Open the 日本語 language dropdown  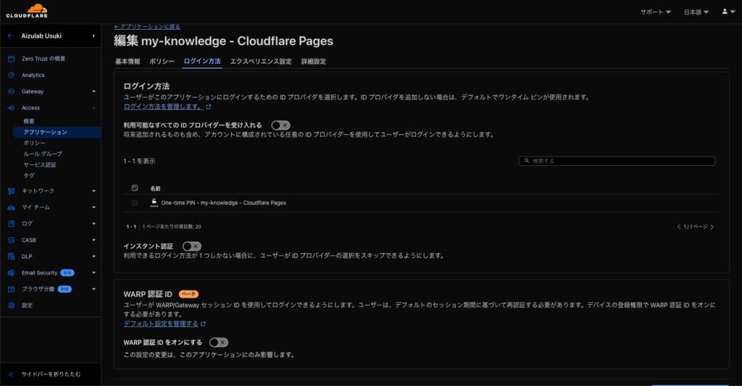coord(696,12)
